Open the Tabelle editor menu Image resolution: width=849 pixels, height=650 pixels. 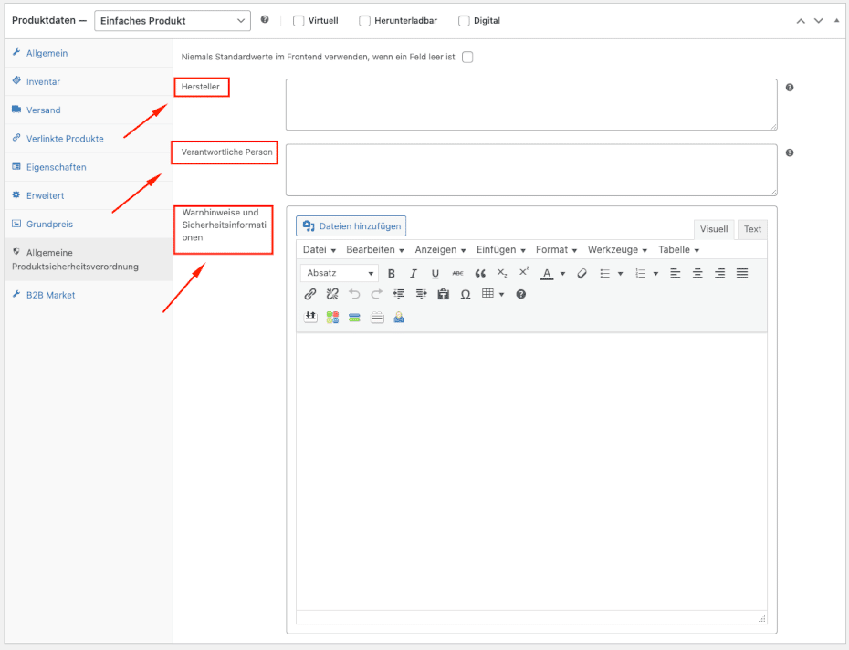click(679, 250)
